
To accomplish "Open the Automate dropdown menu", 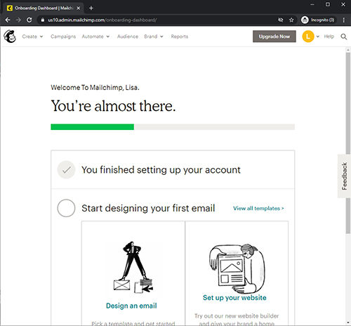I will 95,37.
